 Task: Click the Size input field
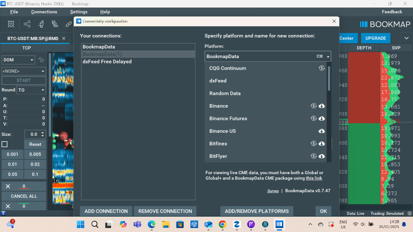coord(32,134)
